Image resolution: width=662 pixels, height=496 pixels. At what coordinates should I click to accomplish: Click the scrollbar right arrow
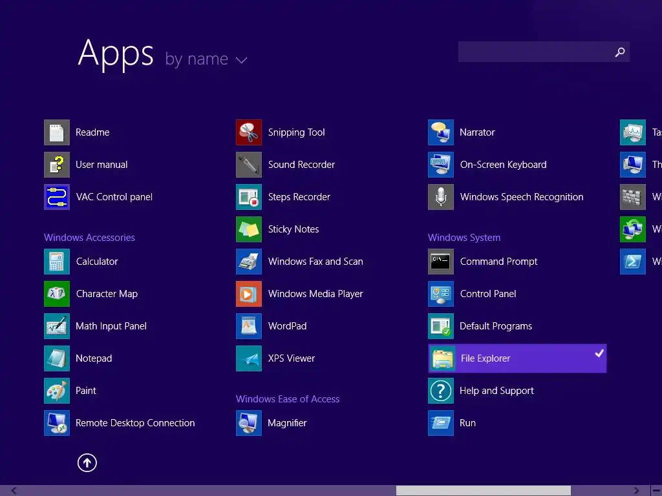pos(636,491)
